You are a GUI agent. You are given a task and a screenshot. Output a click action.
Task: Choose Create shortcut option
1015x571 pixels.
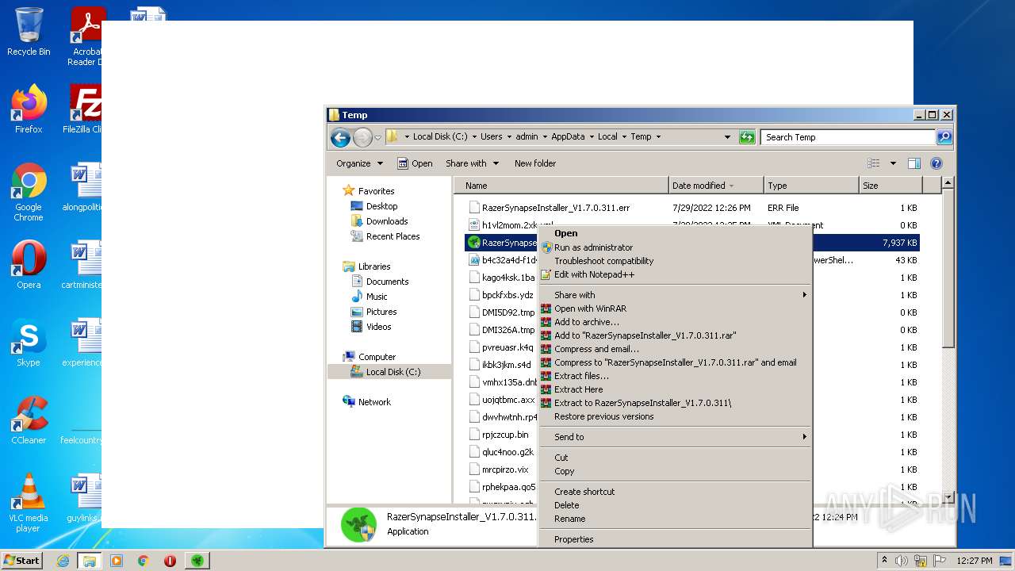pos(675,492)
